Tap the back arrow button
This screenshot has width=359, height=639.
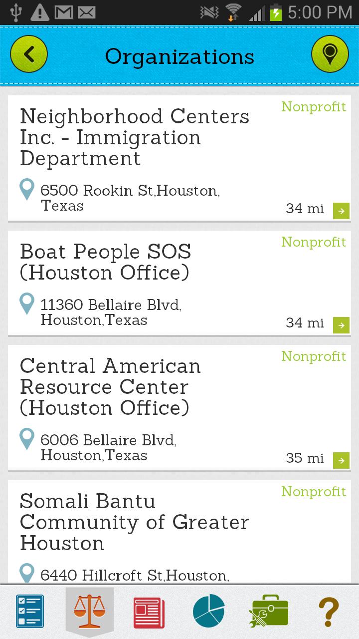[29, 55]
